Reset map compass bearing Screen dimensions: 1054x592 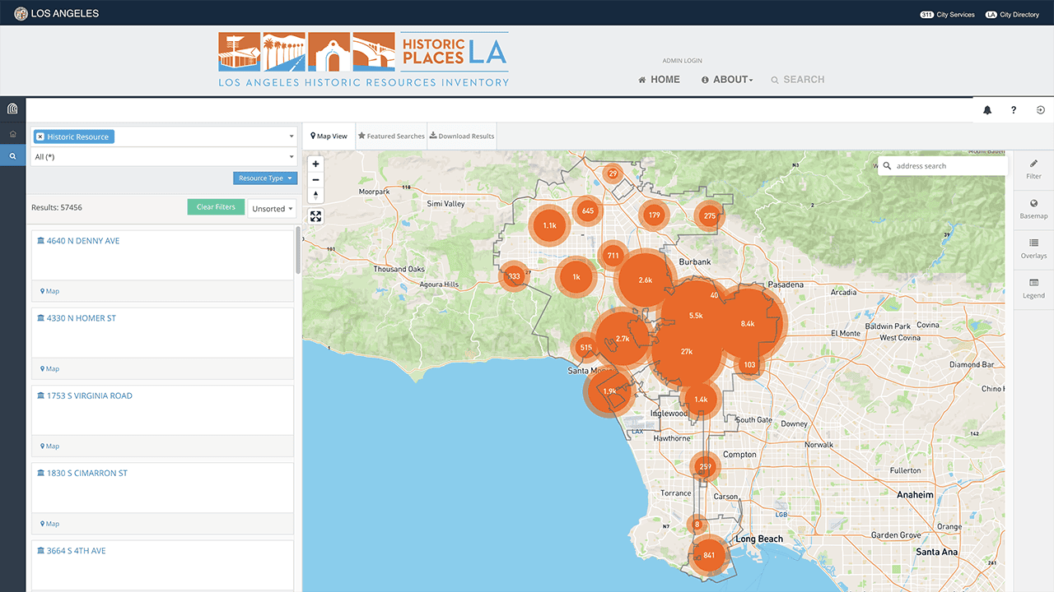click(x=316, y=195)
